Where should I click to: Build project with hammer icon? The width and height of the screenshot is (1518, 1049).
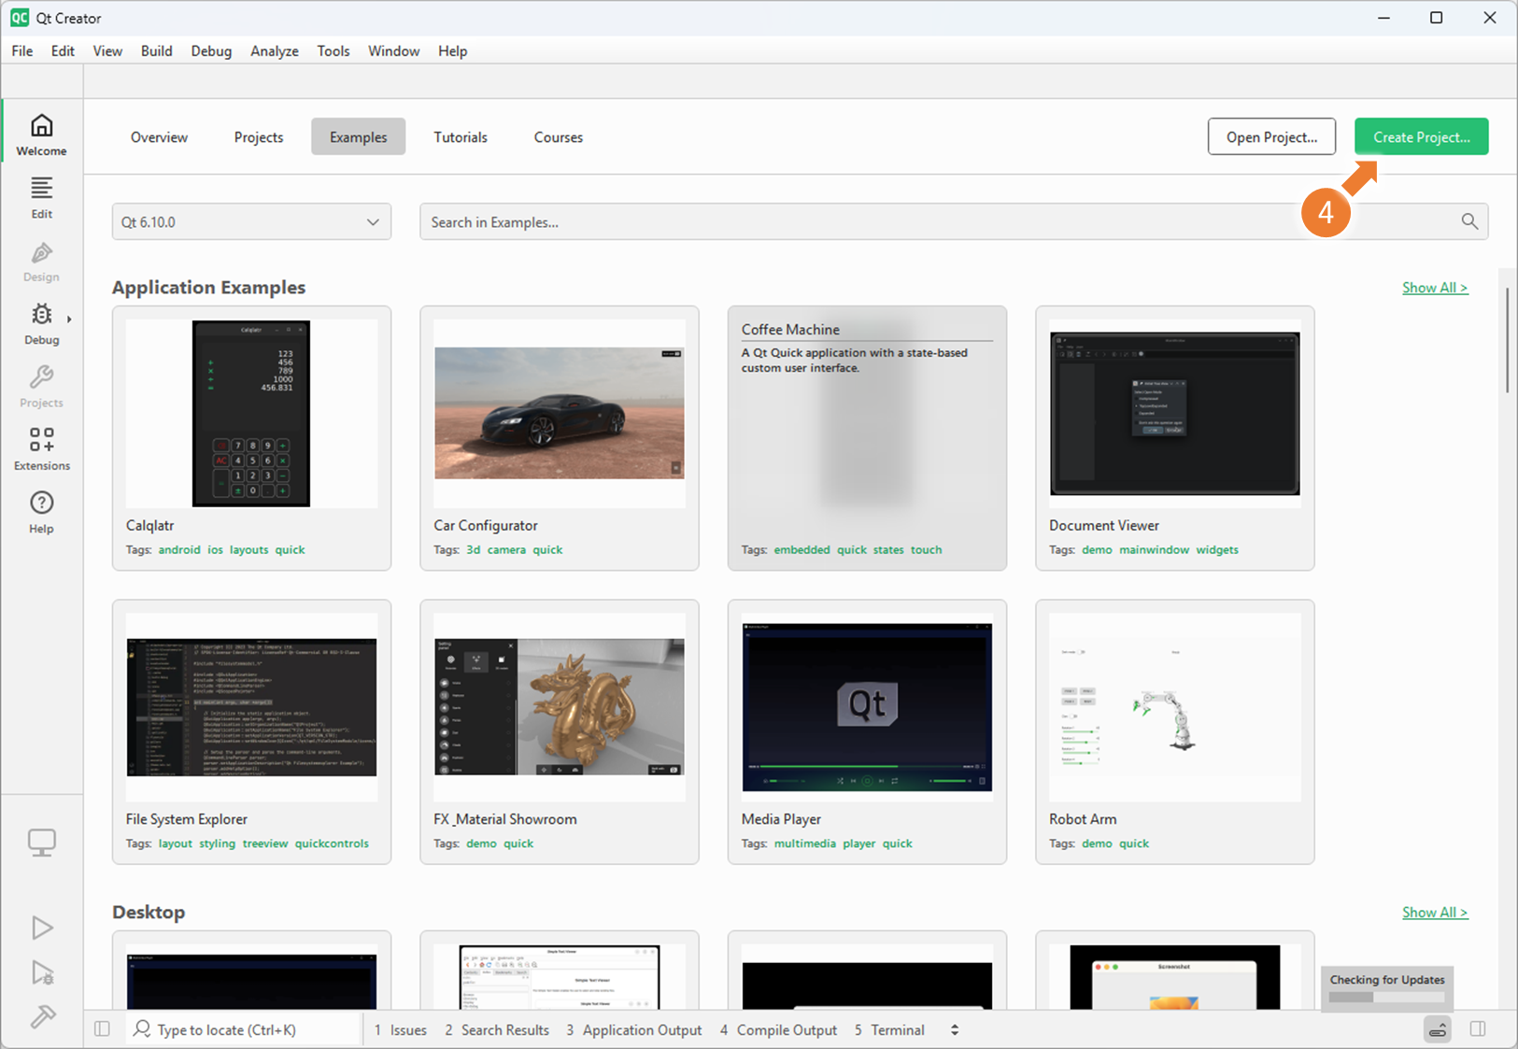click(x=42, y=1016)
